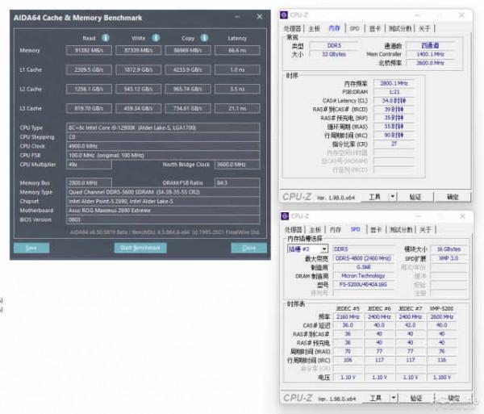Click the CPU Type field in AIDA64
Screen dimensions: 484x414
163,128
